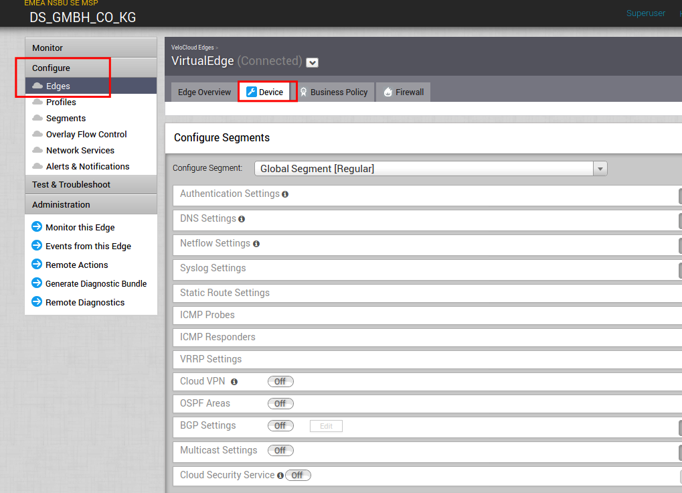Screen dimensions: 682x493
Task: Enable Multicast Settings
Action: [x=280, y=450]
